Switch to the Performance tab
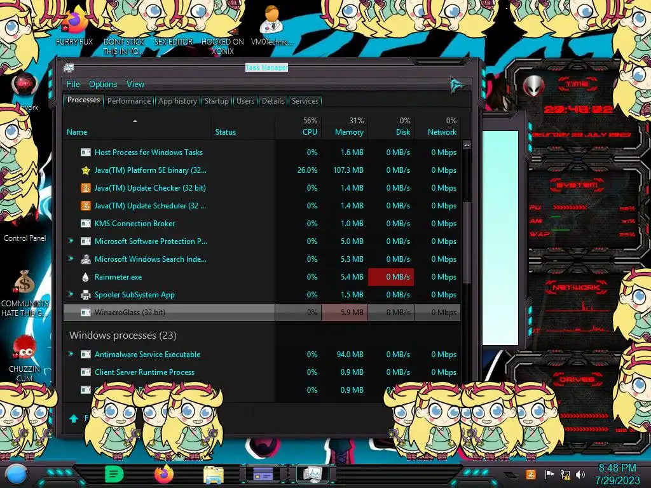This screenshot has height=488, width=651. (129, 101)
